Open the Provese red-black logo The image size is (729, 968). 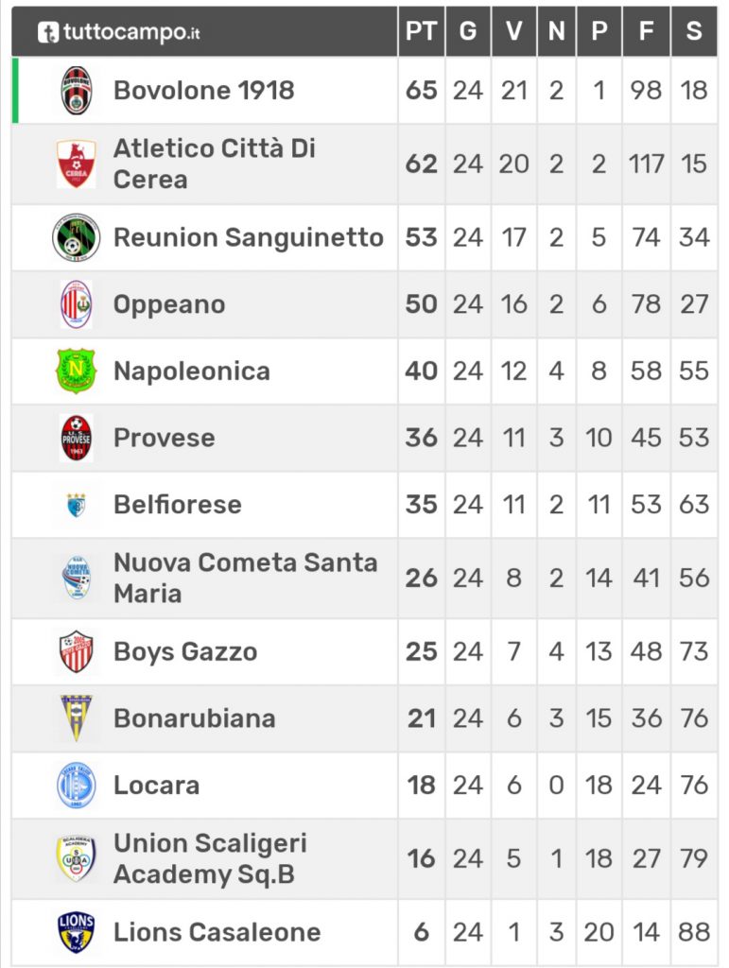76,438
